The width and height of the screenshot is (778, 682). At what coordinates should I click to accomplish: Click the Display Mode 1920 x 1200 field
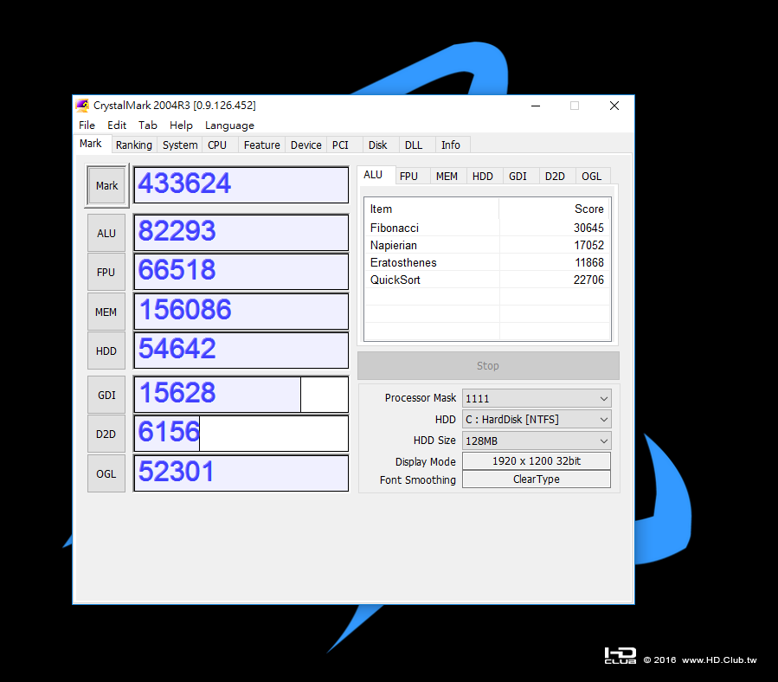tap(537, 461)
